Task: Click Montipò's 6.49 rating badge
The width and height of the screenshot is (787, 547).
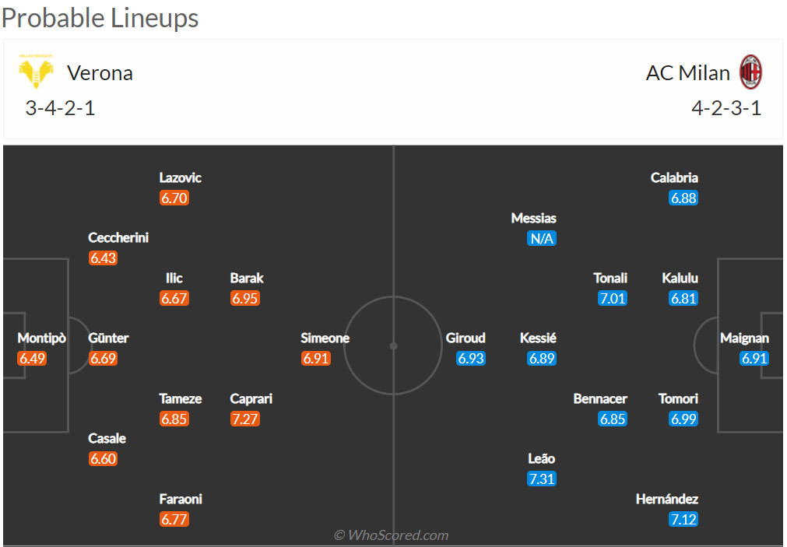Action: click(32, 358)
